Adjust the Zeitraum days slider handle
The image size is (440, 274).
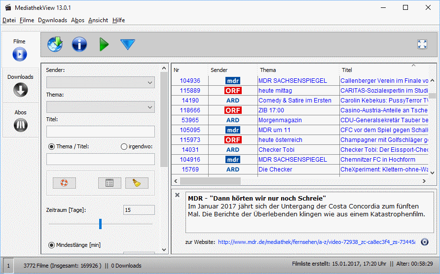100,224
